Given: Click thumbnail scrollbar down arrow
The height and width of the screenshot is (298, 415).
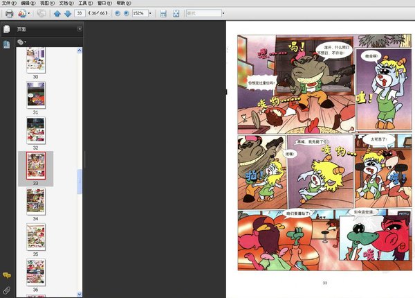Looking at the screenshot, I should (x=80, y=294).
